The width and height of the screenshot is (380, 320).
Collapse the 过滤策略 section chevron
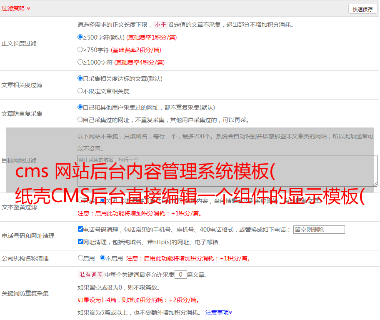[x=28, y=8]
